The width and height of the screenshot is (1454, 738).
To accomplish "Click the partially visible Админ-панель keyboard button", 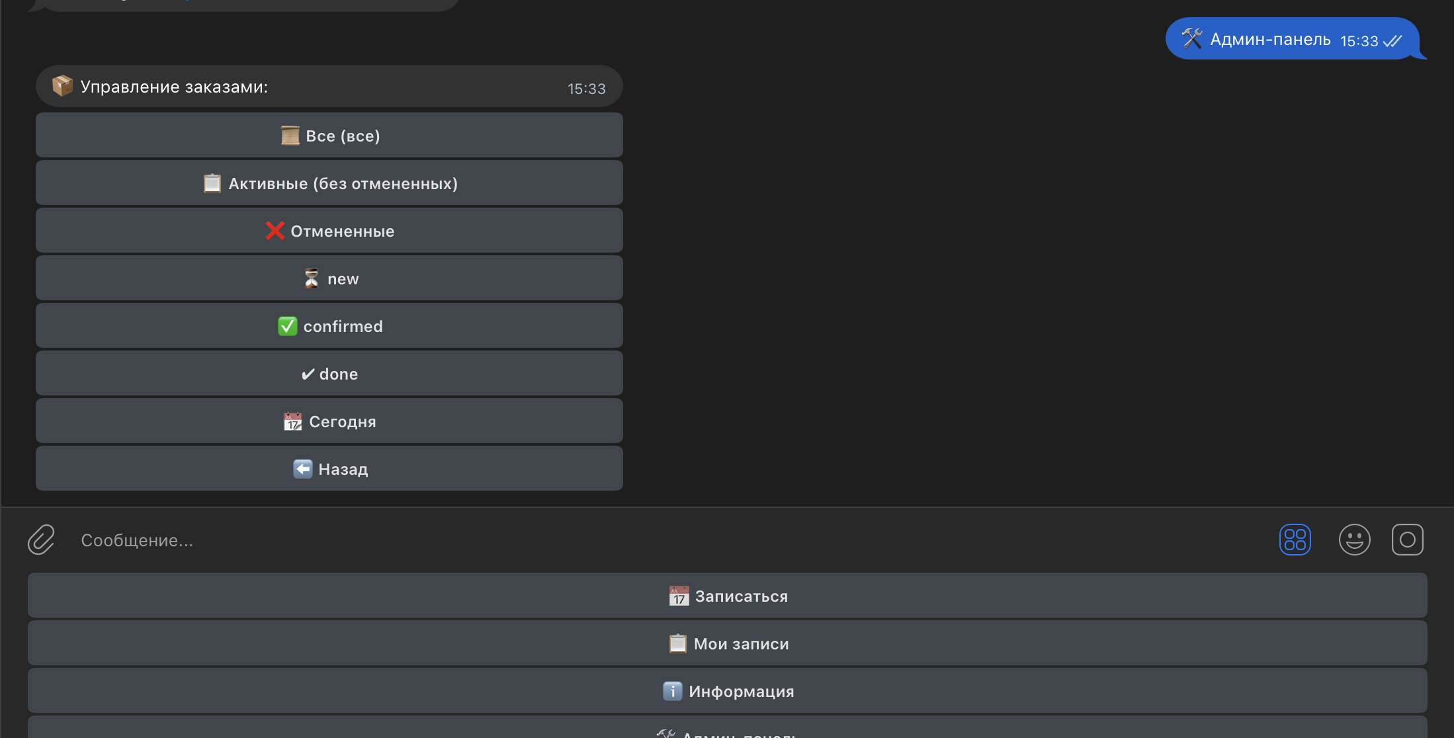I will pyautogui.click(x=727, y=730).
